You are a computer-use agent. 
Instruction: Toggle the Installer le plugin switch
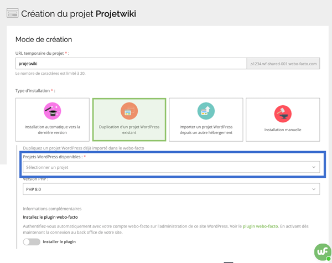tap(32, 242)
